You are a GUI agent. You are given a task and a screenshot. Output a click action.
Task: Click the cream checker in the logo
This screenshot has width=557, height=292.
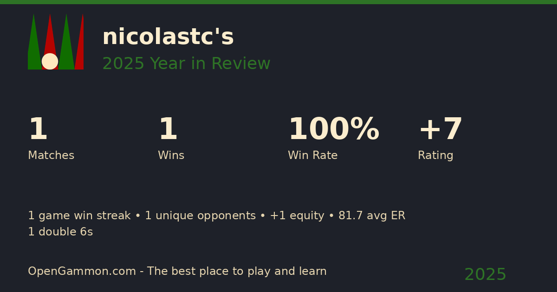(50, 61)
